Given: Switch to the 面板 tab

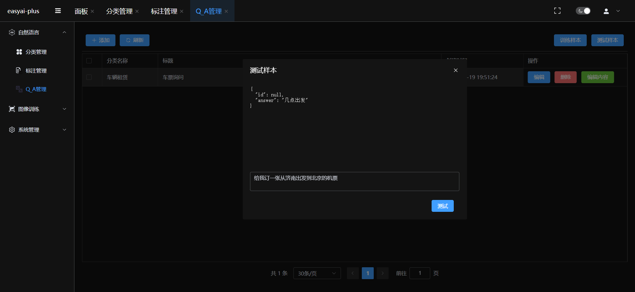Looking at the screenshot, I should 81,11.
